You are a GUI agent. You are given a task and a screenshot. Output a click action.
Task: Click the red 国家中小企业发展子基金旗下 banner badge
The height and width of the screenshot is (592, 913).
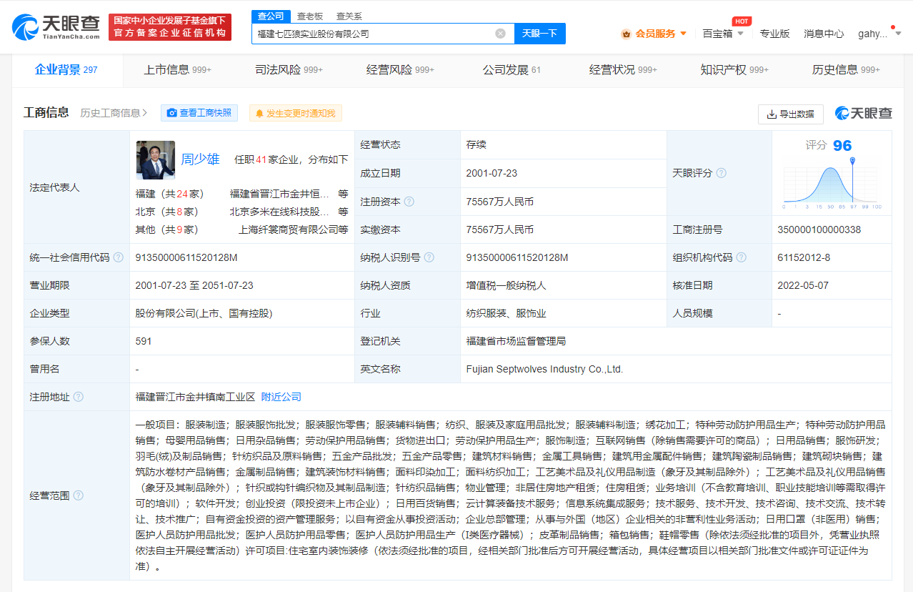tap(170, 27)
